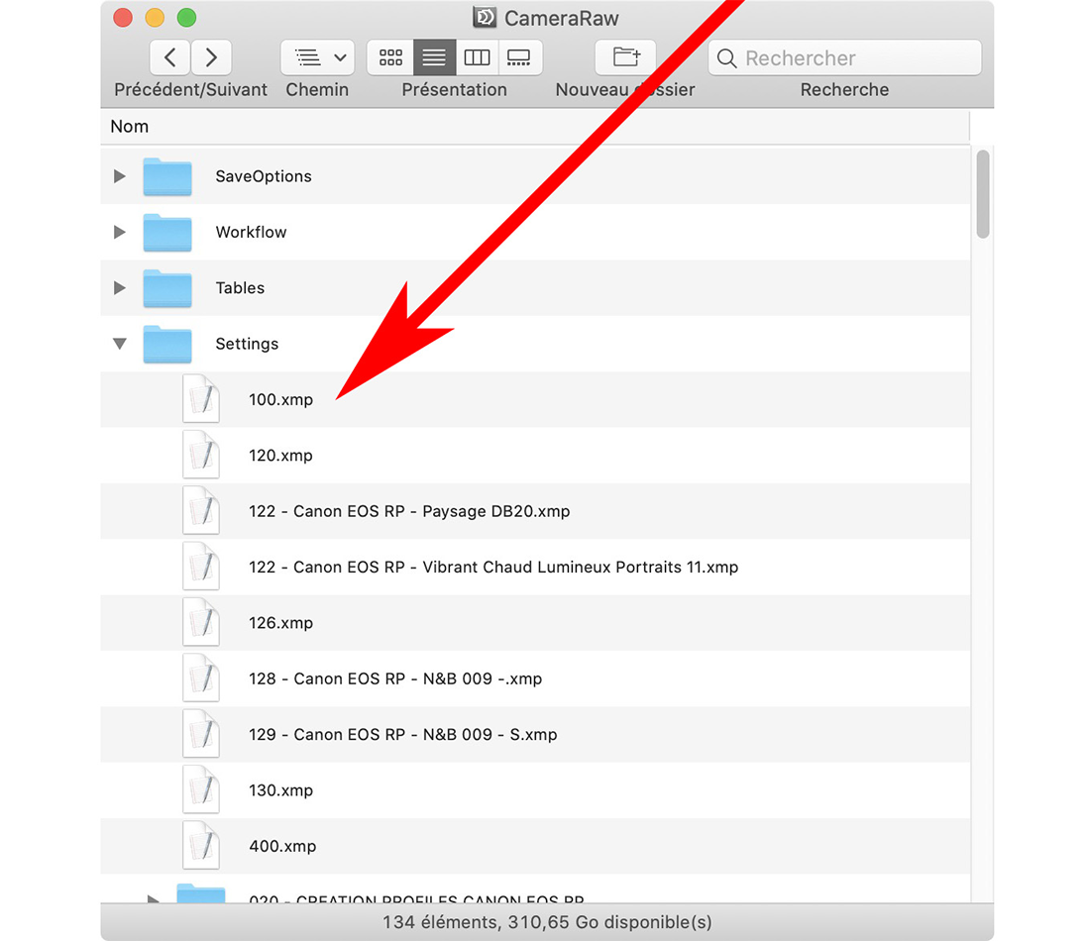Screen dimensions: 1090x941
Task: Sort by the Nom column header
Action: pyautogui.click(x=130, y=126)
